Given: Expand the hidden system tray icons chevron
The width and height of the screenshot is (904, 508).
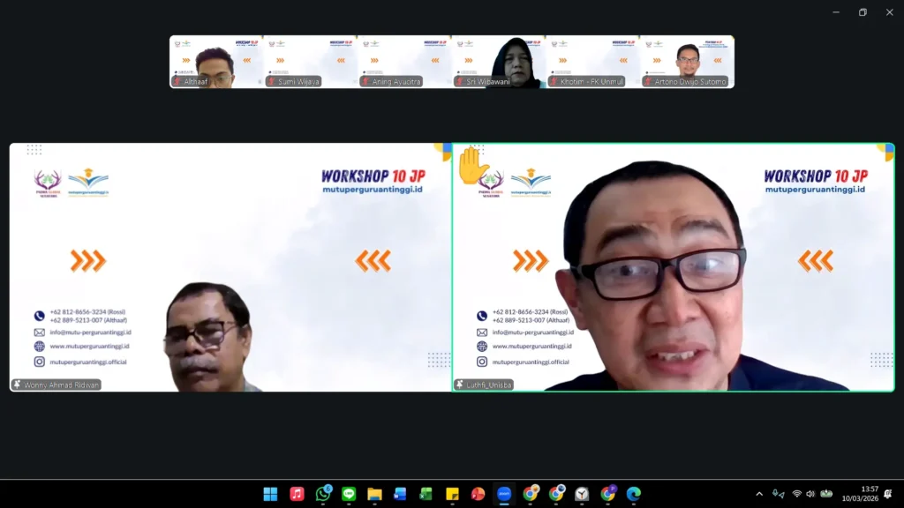Looking at the screenshot, I should pyautogui.click(x=759, y=494).
